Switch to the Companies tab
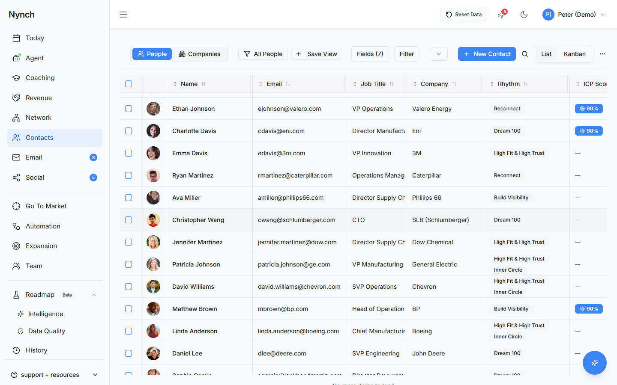 200,54
